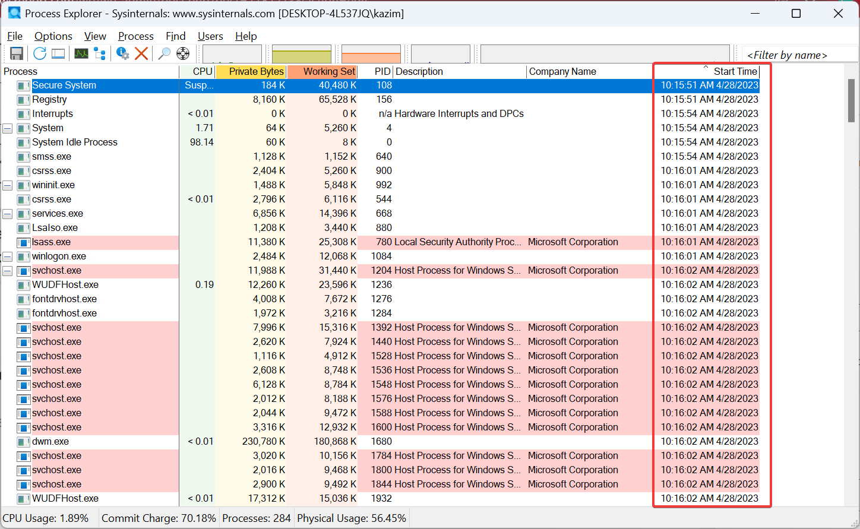
Task: Collapse the svchost.exe PID 1204 node
Action: 8,271
